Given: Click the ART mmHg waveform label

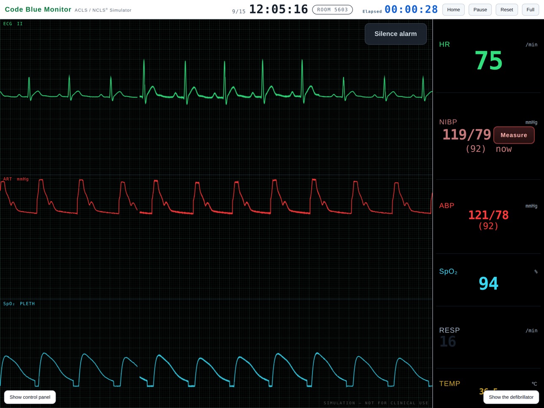Looking at the screenshot, I should pyautogui.click(x=16, y=179).
